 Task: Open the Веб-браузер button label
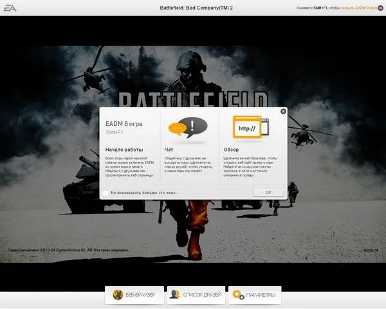pyautogui.click(x=141, y=295)
